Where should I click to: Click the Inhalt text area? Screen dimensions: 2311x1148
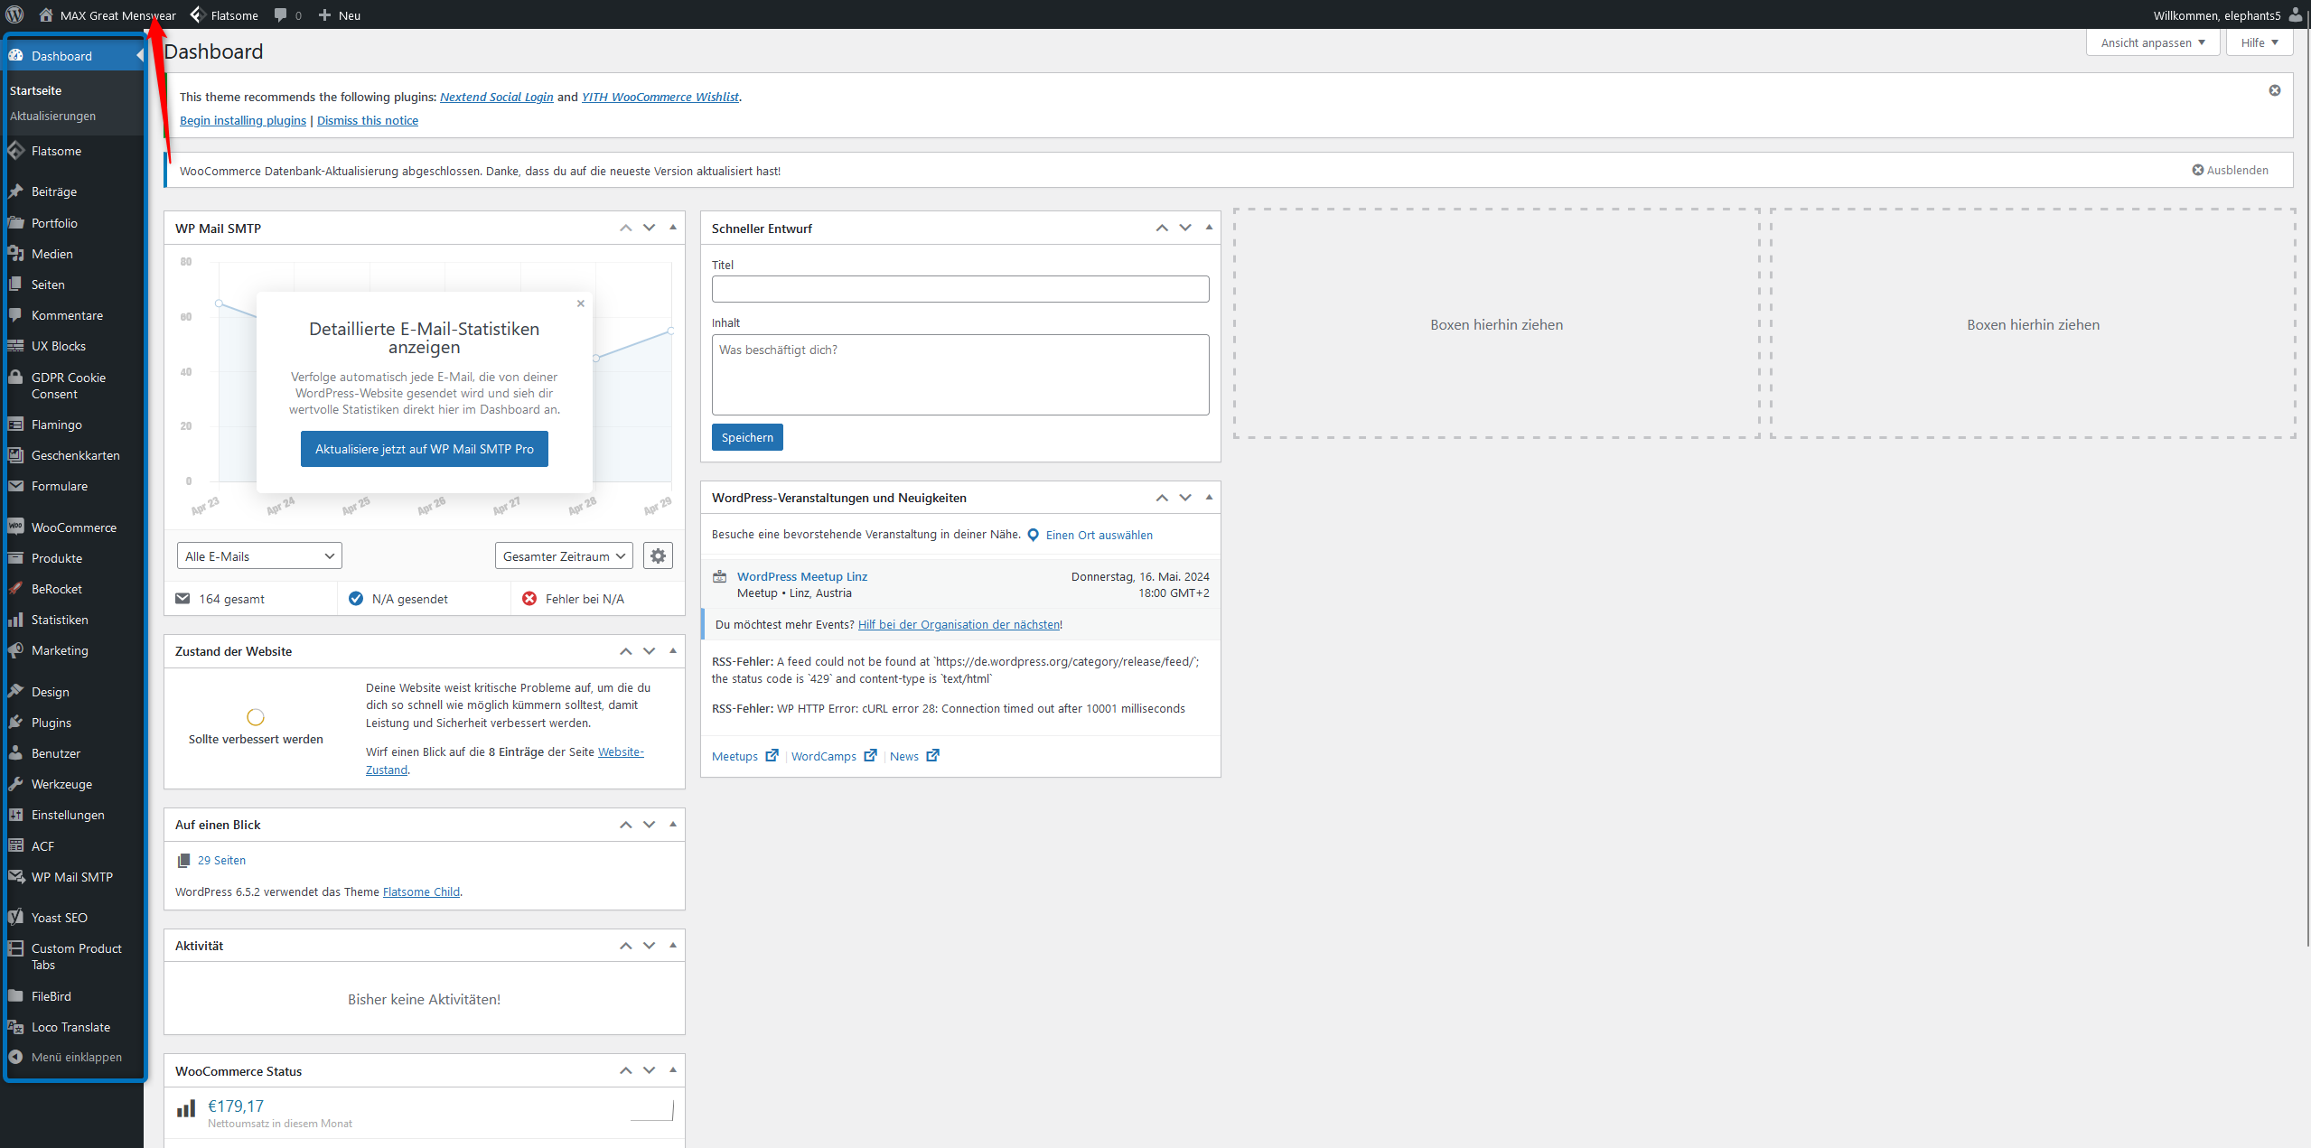pyautogui.click(x=960, y=375)
